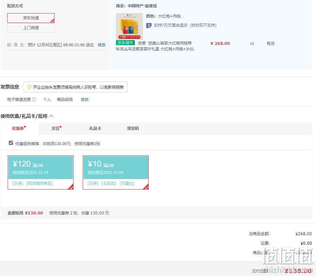This screenshot has width=316, height=276.
Task: Click 修改 link for delivery time
Action: [x=102, y=45]
